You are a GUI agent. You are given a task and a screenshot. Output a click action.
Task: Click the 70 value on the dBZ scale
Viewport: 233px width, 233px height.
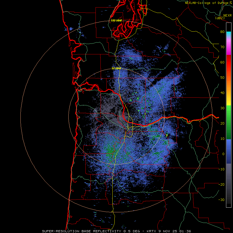click(222, 47)
